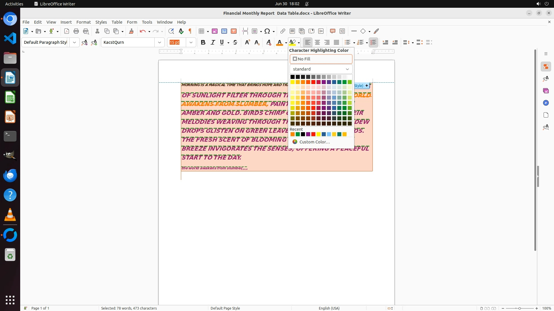The height and width of the screenshot is (311, 554).
Task: Open the paragraph style dropdown arrow
Action: pyautogui.click(x=74, y=43)
